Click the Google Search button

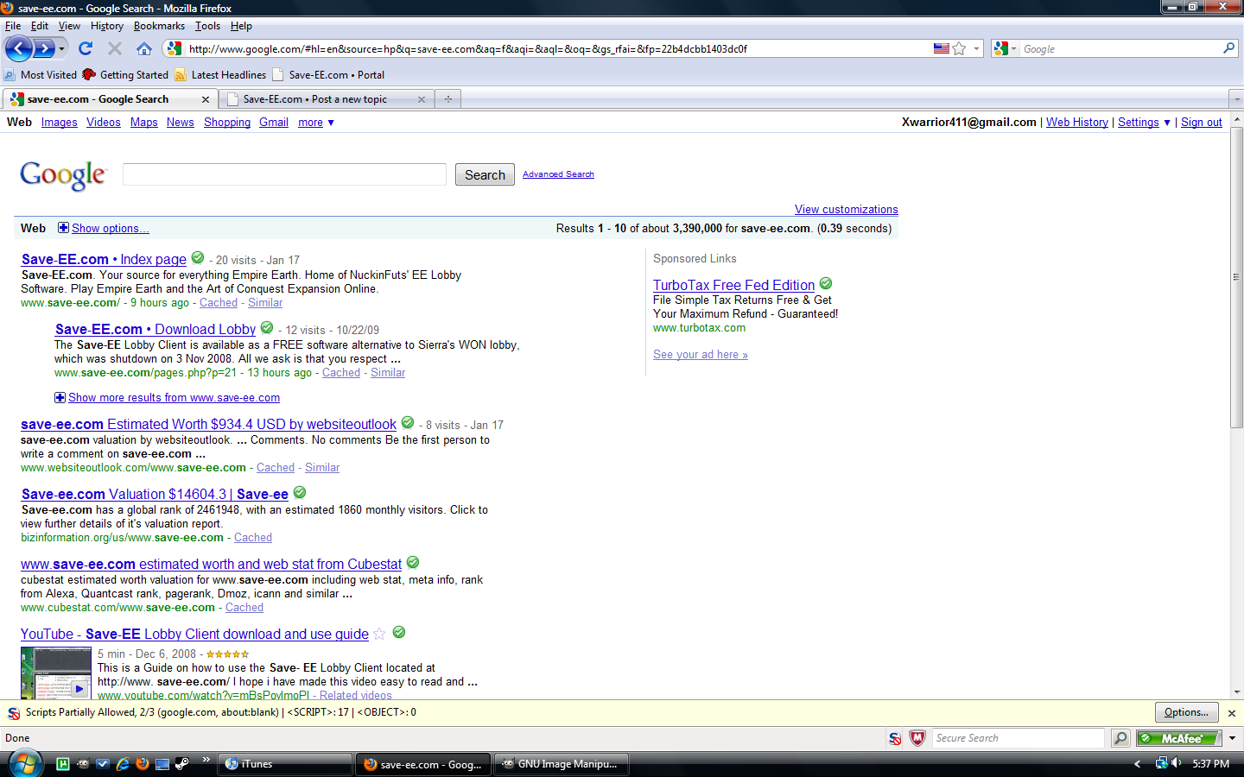click(485, 175)
